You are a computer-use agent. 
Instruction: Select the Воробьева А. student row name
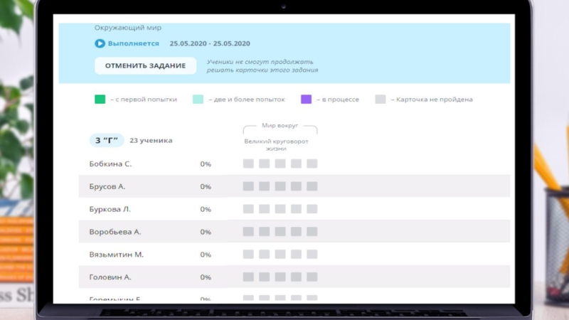pos(115,232)
